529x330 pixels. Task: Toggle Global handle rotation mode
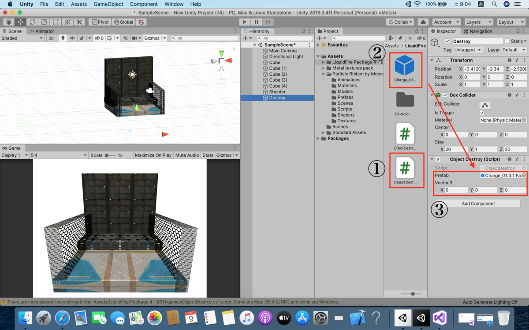123,22
